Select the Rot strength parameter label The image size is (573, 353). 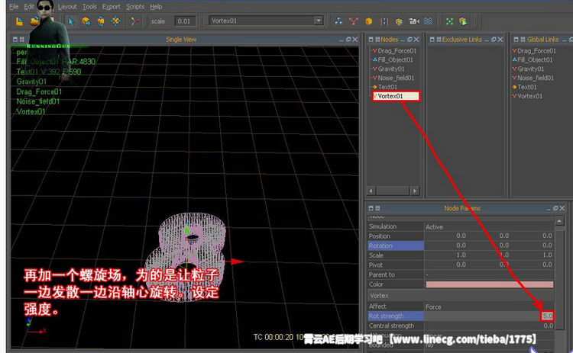click(x=396, y=316)
